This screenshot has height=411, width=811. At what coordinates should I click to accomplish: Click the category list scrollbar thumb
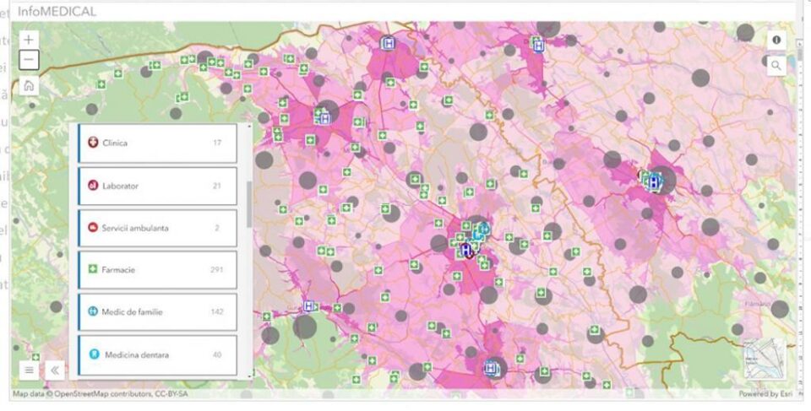click(x=248, y=204)
